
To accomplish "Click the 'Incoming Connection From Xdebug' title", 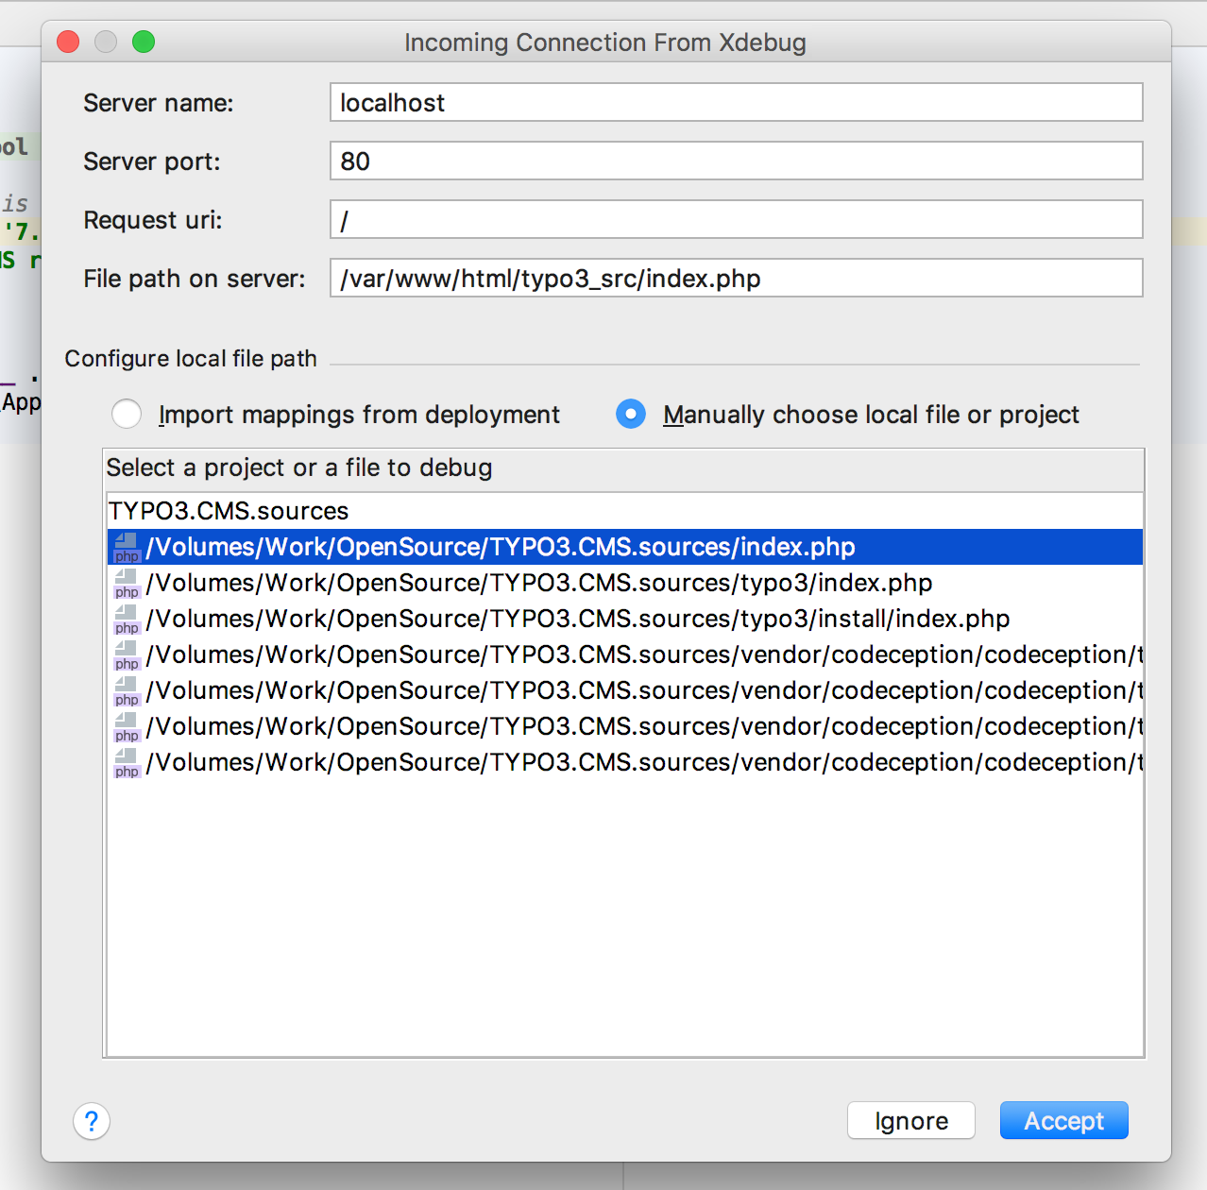I will 605,42.
